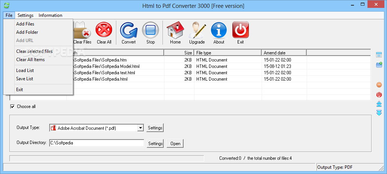Click Settings button next to Output Directory

[155, 144]
